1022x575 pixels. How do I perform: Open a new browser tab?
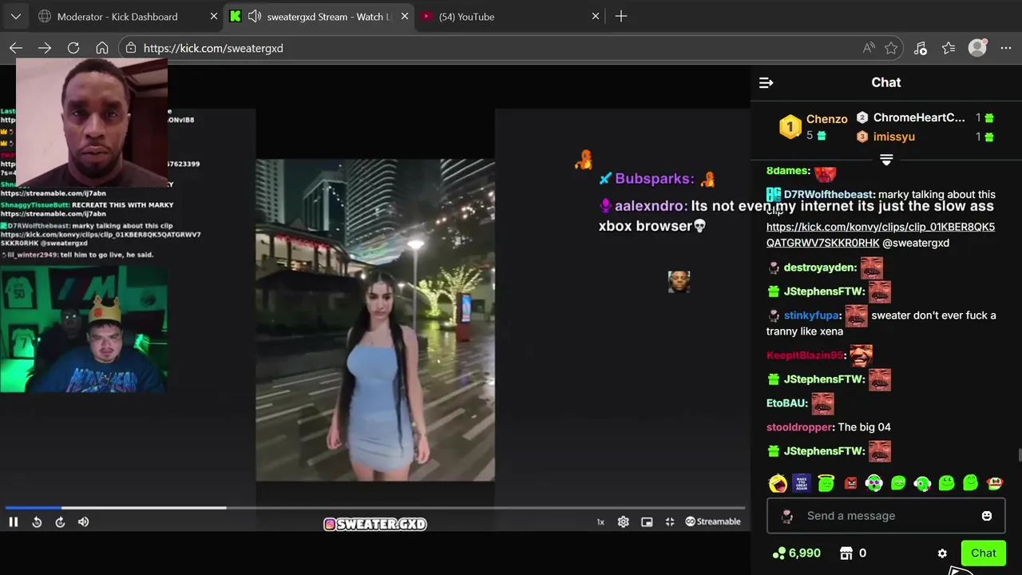click(x=621, y=16)
